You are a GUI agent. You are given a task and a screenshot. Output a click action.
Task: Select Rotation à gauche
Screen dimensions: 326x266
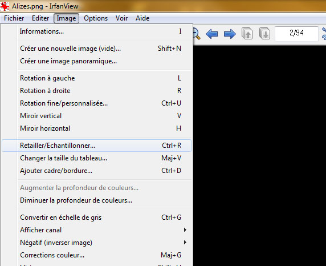[x=96, y=78]
